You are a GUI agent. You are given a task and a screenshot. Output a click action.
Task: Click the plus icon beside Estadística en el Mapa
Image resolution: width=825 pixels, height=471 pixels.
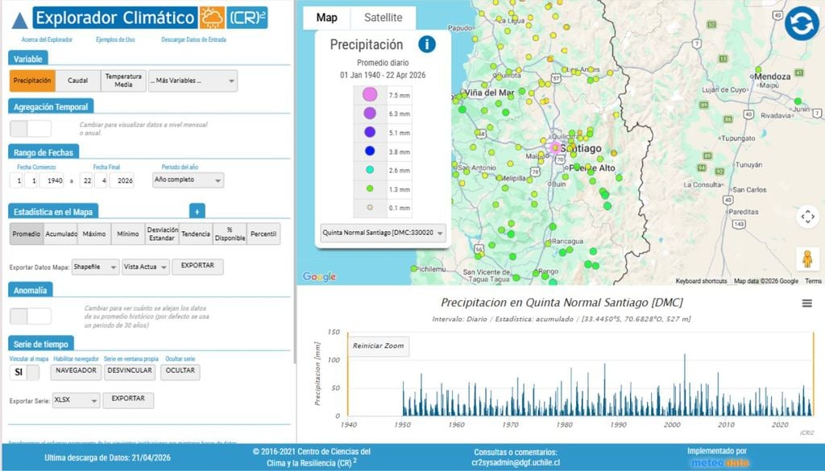pyautogui.click(x=197, y=211)
